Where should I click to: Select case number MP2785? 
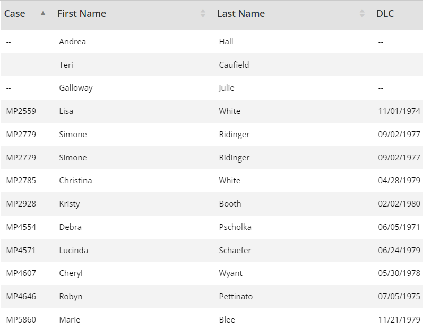(x=21, y=181)
